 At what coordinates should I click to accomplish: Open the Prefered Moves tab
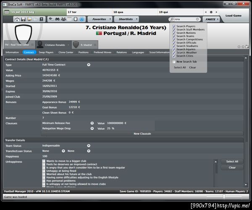[102, 52]
